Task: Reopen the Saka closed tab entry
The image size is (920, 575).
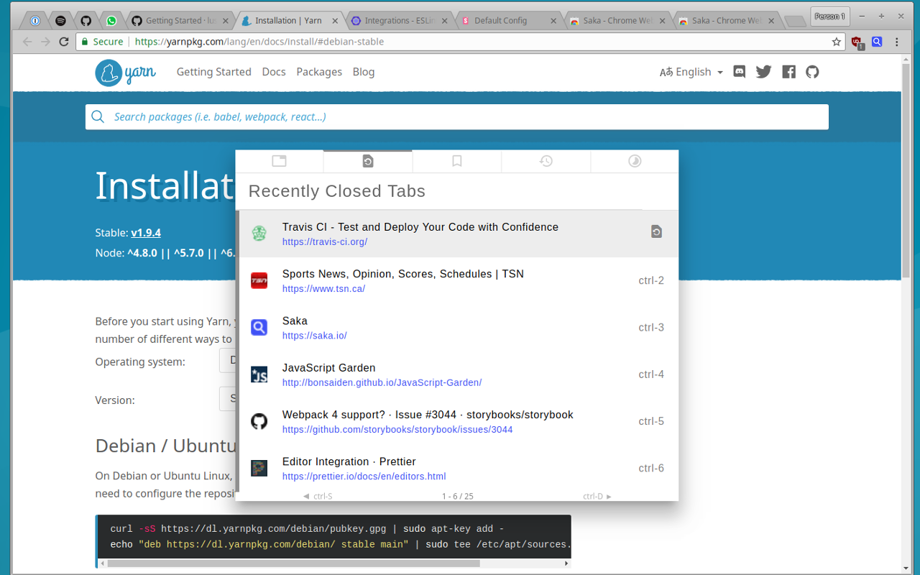Action: [x=457, y=327]
